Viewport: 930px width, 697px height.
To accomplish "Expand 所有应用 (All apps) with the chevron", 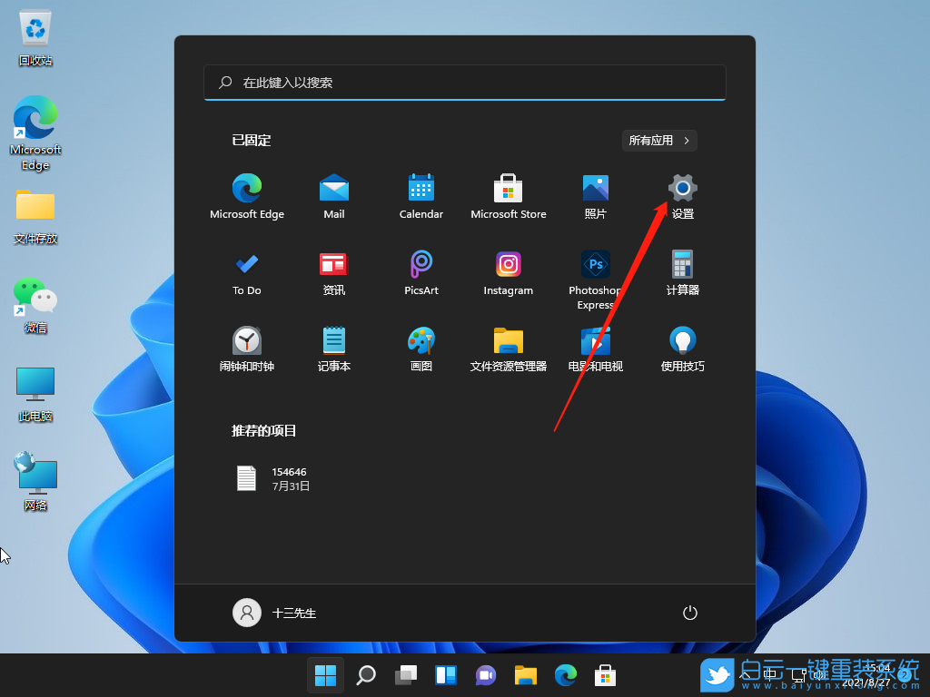I will pos(658,140).
